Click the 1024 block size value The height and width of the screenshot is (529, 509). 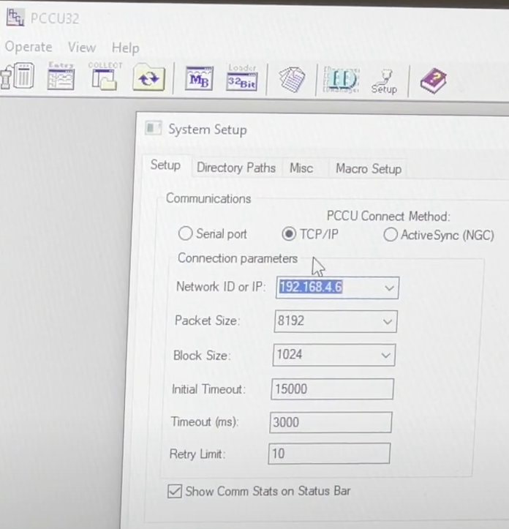[x=290, y=354]
